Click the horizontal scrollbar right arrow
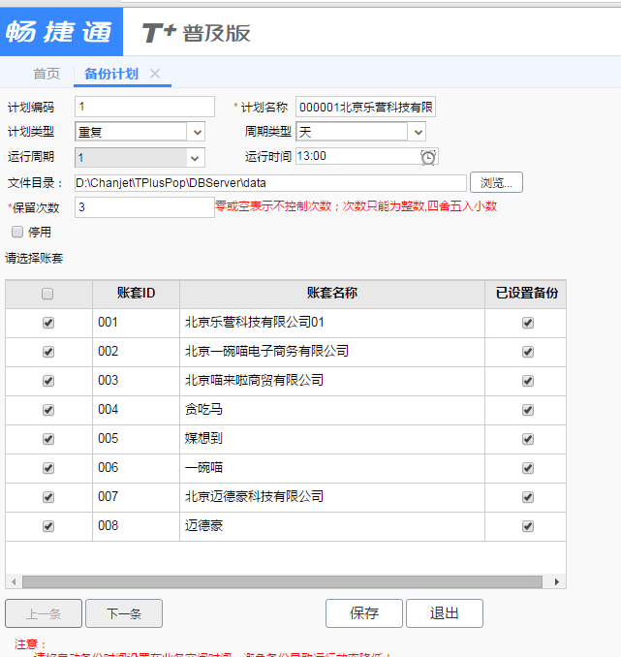Screen dimensions: 621x657 [x=556, y=581]
